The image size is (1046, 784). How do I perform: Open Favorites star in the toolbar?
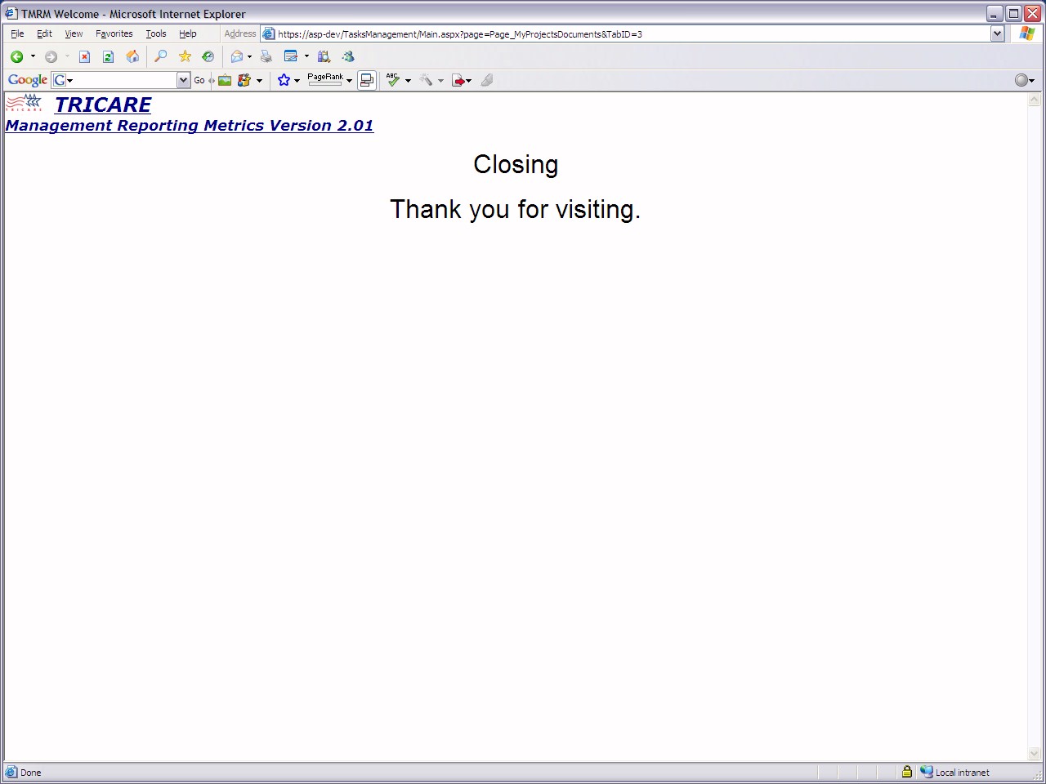[185, 56]
